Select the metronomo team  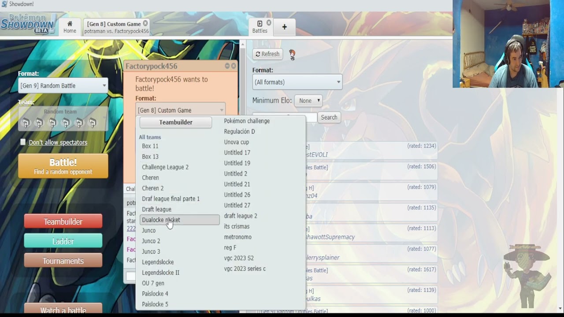coord(262,237)
